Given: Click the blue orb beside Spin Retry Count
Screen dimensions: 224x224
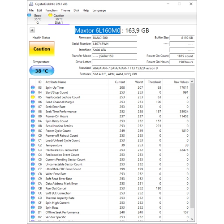Looking at the screenshot, I should 33,121.
